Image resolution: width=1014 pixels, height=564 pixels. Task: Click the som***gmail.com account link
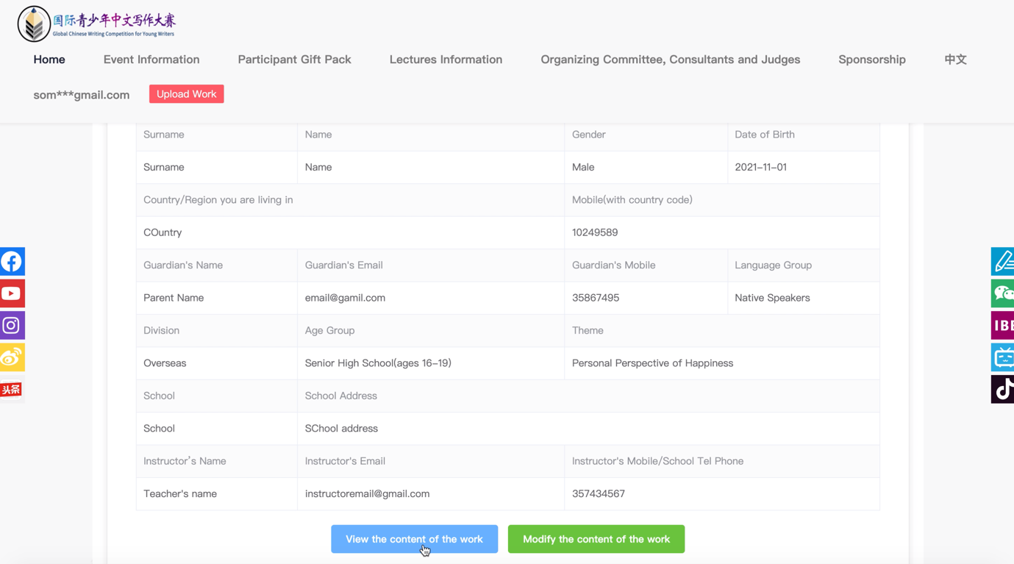pyautogui.click(x=81, y=95)
